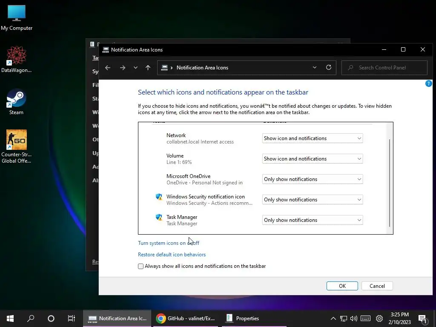This screenshot has width=436, height=327.
Task: Click Restore default icon behaviors link
Action: (x=172, y=255)
